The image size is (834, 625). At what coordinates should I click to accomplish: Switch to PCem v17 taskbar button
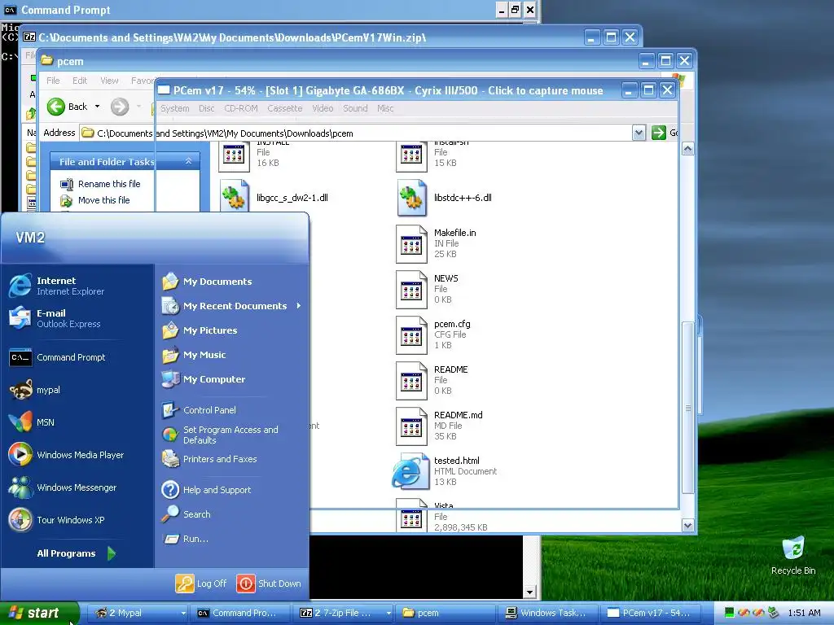tap(652, 613)
